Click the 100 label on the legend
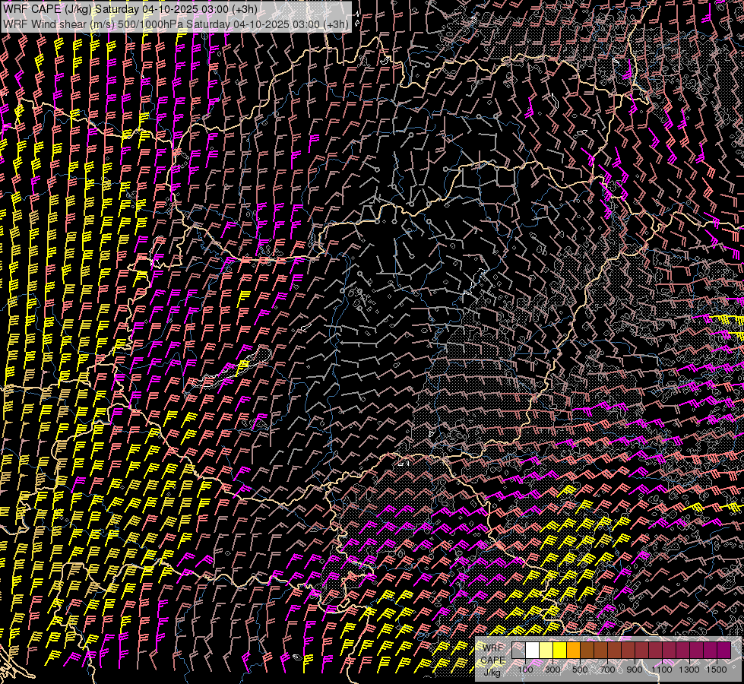Image resolution: width=744 pixels, height=684 pixels. (x=525, y=670)
